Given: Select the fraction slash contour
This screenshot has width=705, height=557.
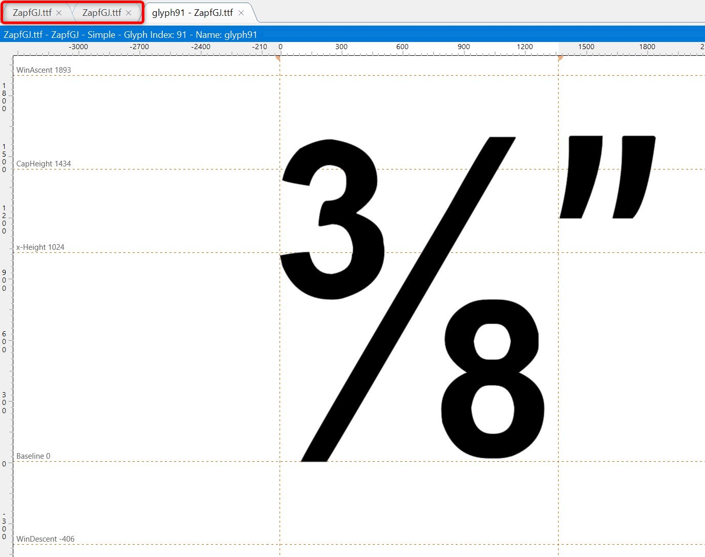Looking at the screenshot, I should 410,297.
